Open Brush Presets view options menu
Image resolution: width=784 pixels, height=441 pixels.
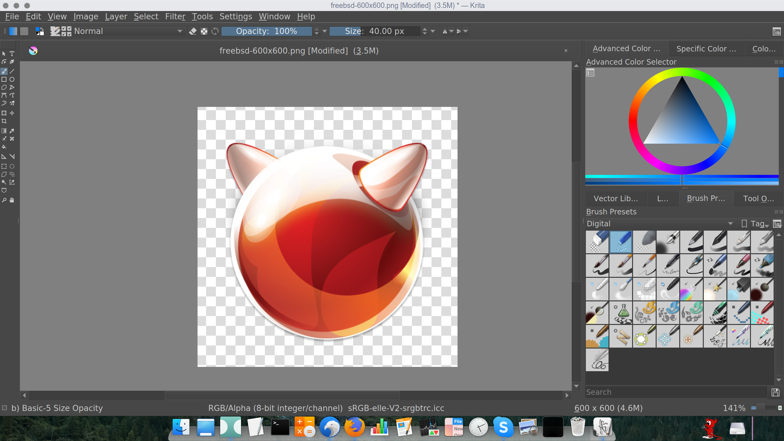777,224
